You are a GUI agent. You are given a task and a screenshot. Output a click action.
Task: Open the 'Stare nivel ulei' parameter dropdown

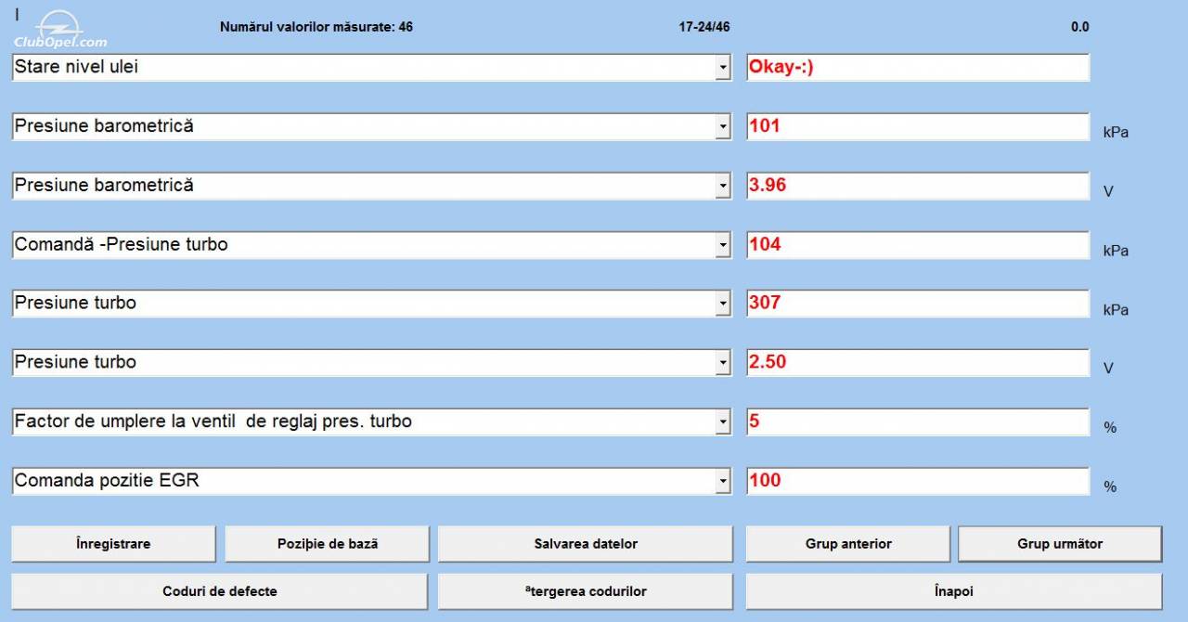coord(723,68)
